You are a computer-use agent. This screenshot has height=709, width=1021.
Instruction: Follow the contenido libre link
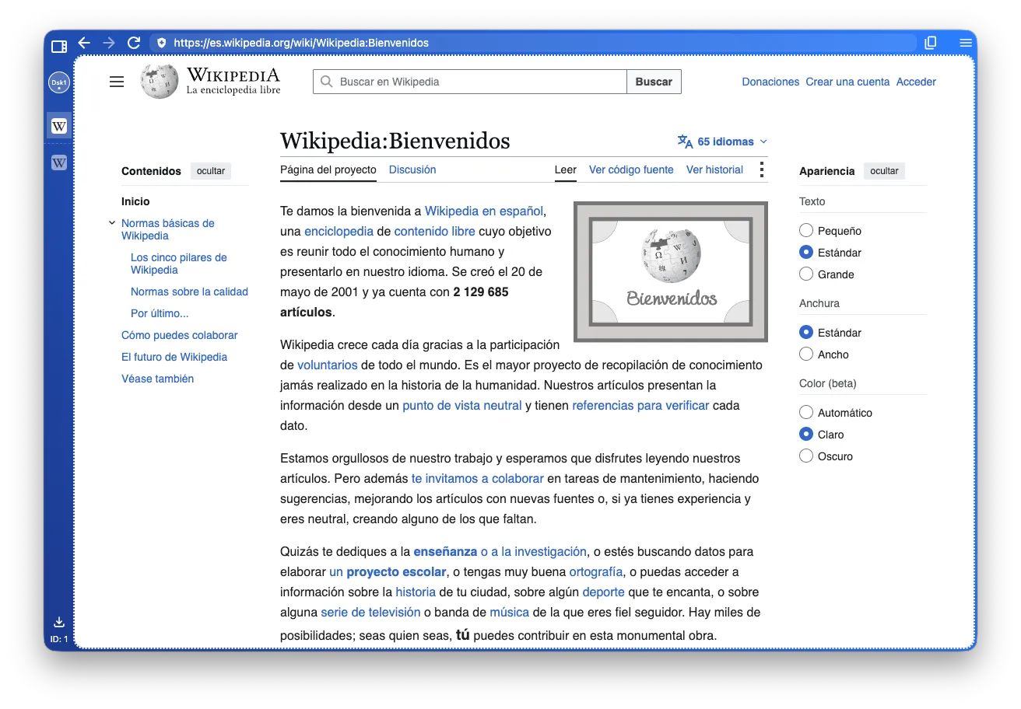click(435, 231)
